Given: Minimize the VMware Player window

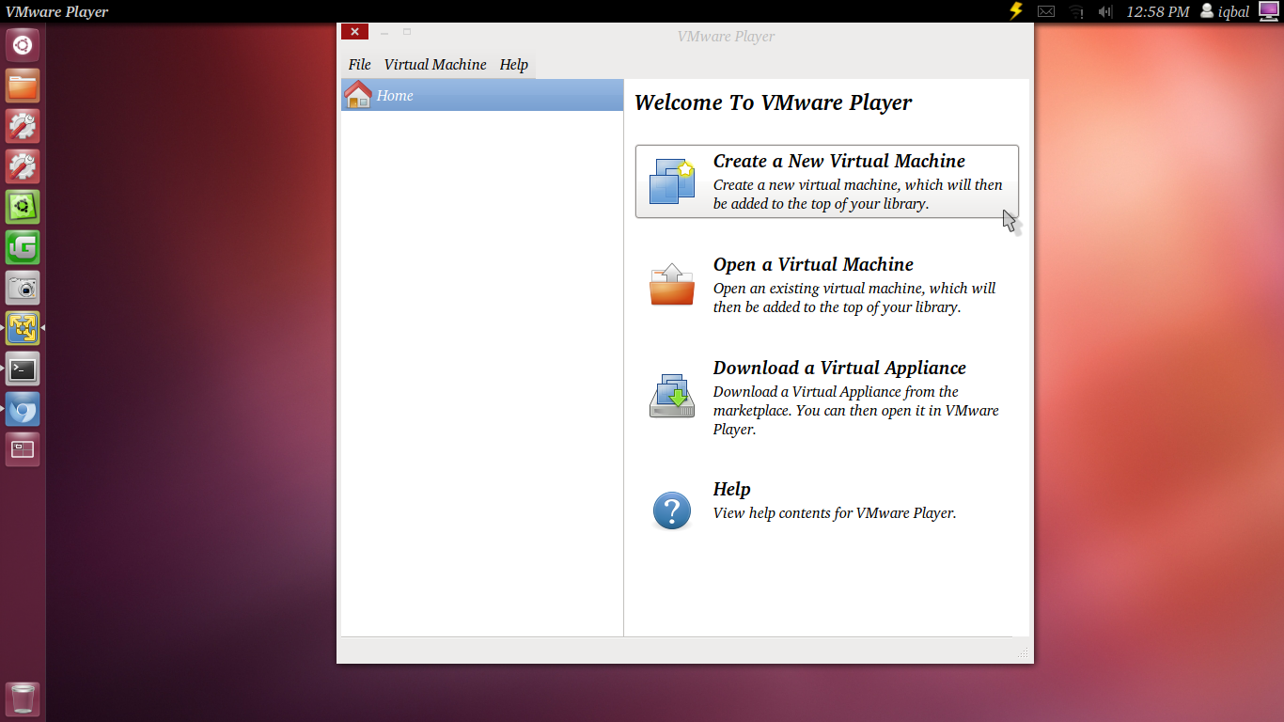Looking at the screenshot, I should coord(384,33).
